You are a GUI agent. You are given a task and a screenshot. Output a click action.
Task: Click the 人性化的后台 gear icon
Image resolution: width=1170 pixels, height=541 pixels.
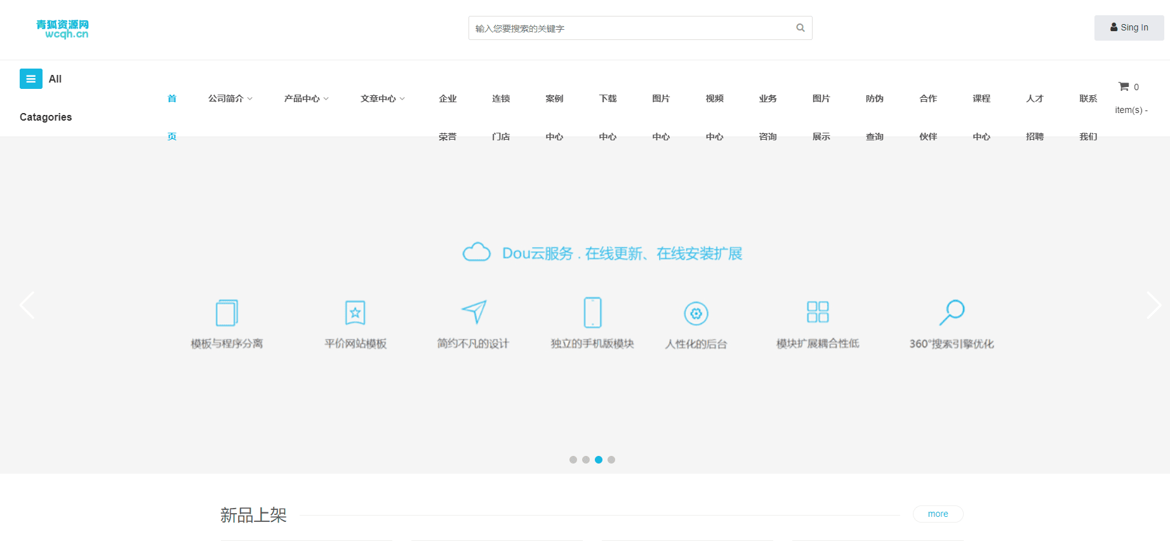[696, 313]
